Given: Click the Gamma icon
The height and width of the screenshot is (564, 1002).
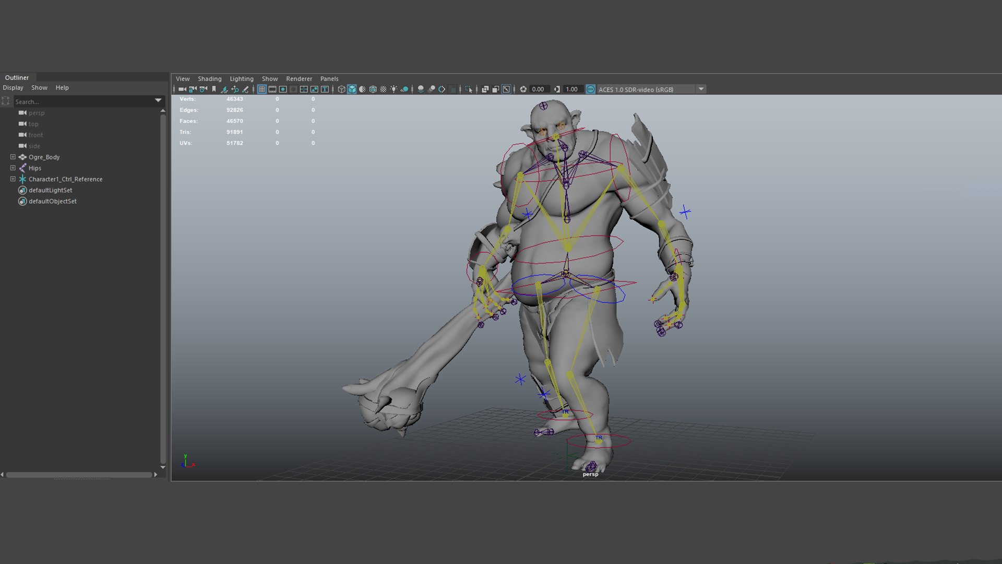Looking at the screenshot, I should [557, 89].
